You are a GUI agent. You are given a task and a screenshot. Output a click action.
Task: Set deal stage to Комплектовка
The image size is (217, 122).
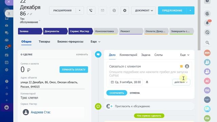click(106, 31)
